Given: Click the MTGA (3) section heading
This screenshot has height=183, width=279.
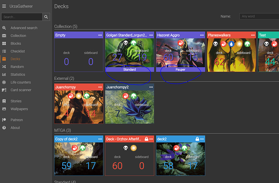Looking at the screenshot, I should coord(62,130).
